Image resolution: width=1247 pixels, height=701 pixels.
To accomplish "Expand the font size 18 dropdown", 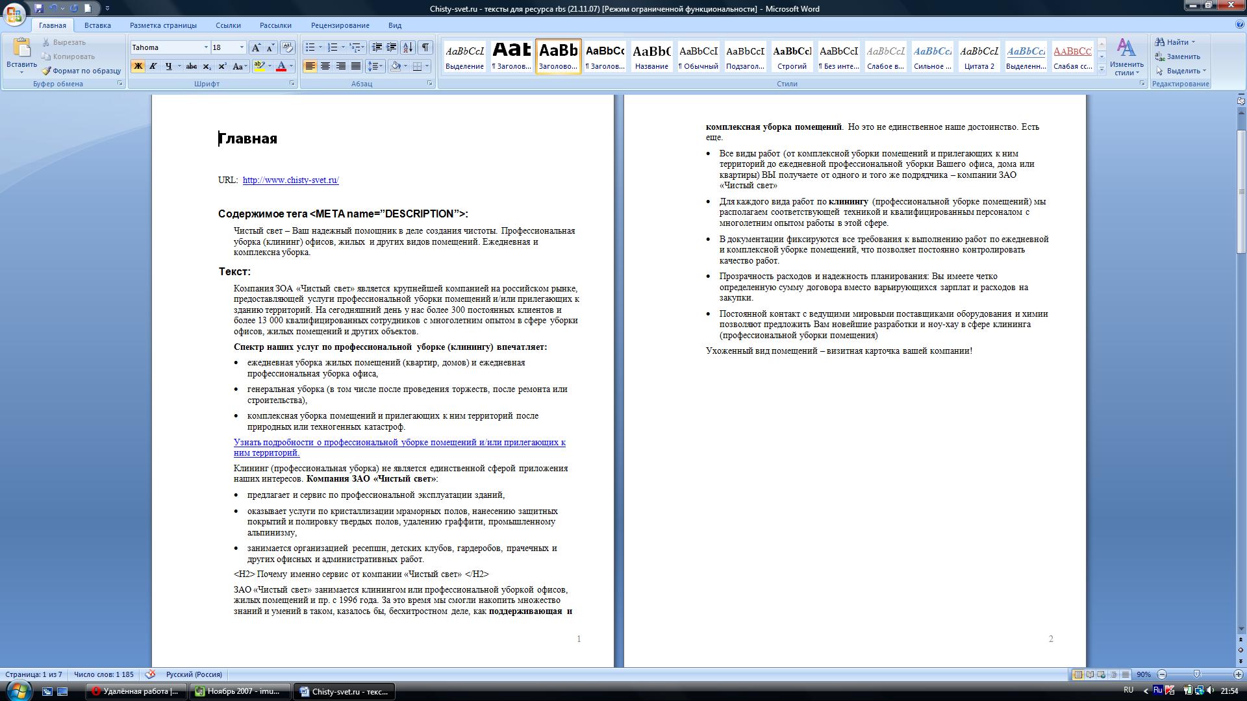I will (242, 47).
